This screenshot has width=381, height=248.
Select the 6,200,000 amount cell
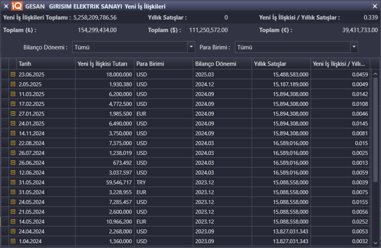tap(104, 94)
